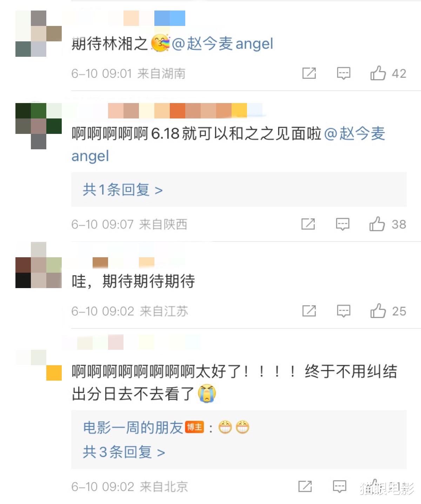The image size is (421, 504).
Task: Reply to the comment from 湖南
Action: [343, 73]
